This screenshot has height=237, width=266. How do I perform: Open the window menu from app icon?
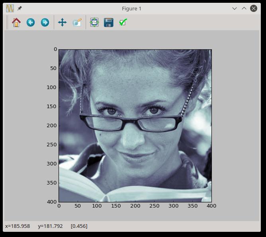pyautogui.click(x=10, y=8)
